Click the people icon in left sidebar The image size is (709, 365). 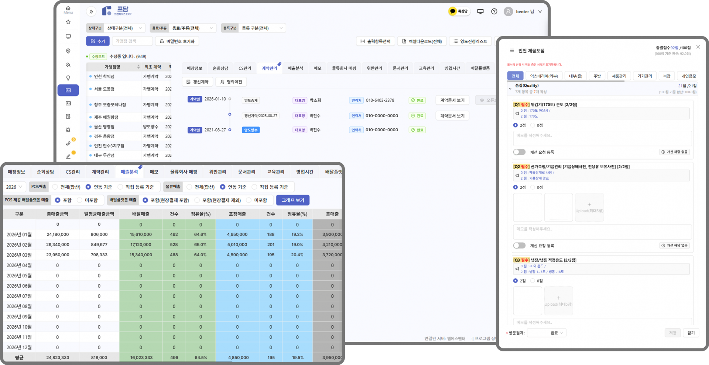tap(68, 65)
